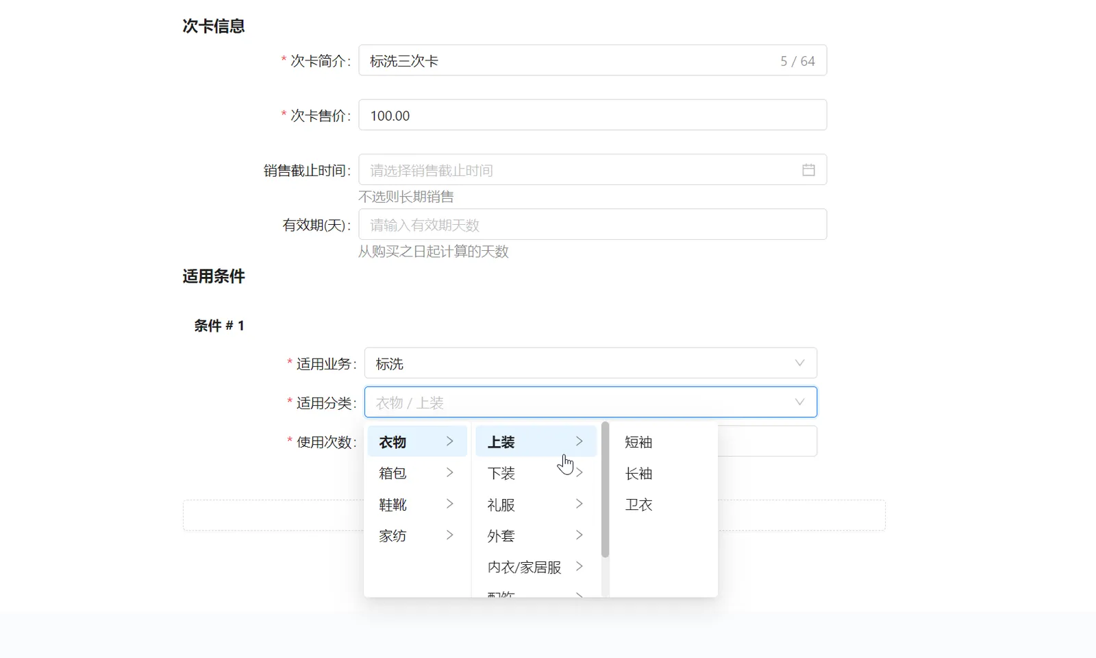The image size is (1096, 658).
Task: Click the hint text 不选则长期销售
Action: coord(406,197)
